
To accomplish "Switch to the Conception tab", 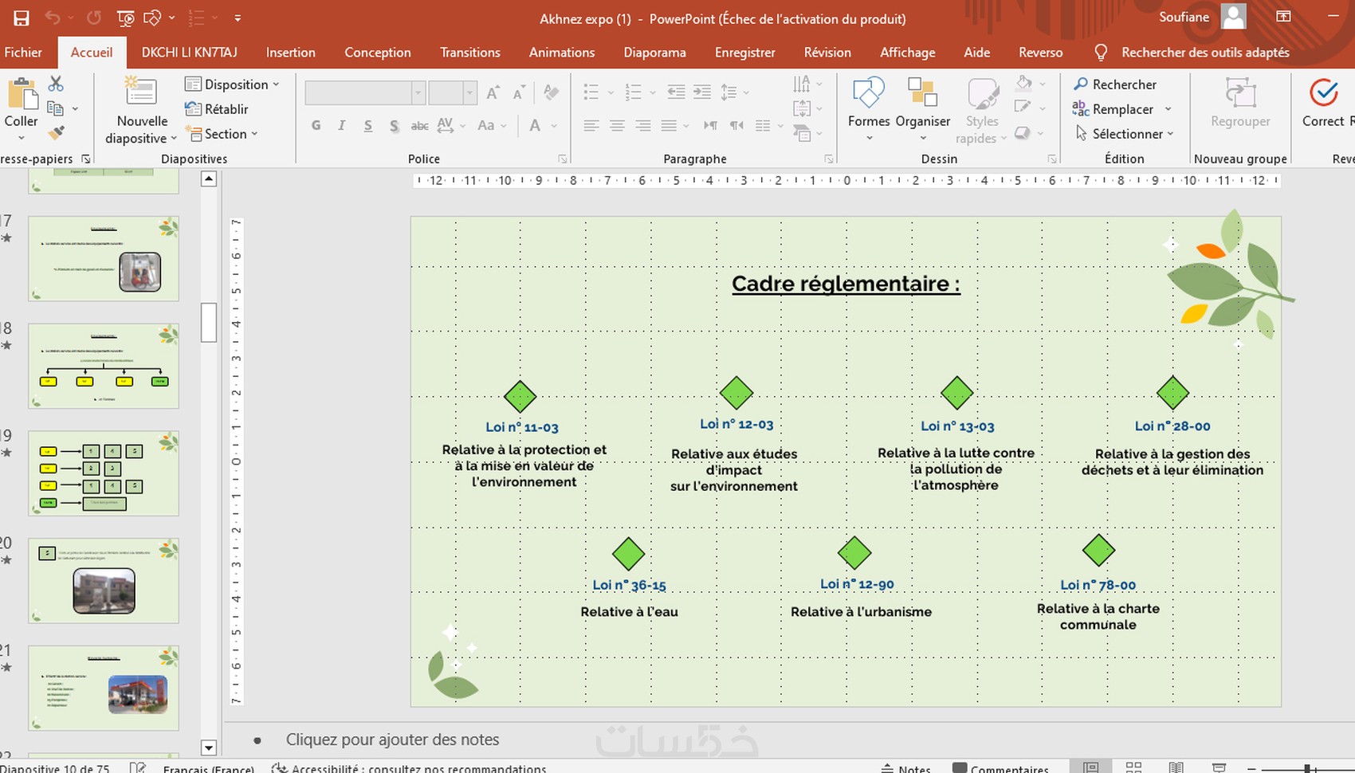I will [x=378, y=53].
